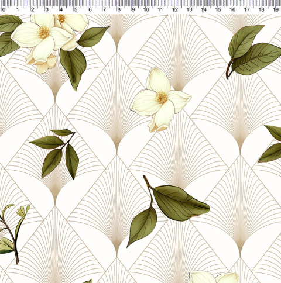Click the yellow center of the top-left flower
The image size is (281, 283).
[44, 32]
